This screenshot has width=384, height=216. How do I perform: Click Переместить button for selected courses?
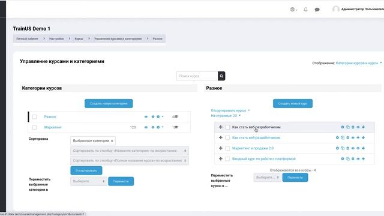click(x=295, y=178)
